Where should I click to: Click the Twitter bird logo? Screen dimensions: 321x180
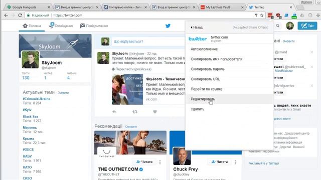(x=168, y=25)
